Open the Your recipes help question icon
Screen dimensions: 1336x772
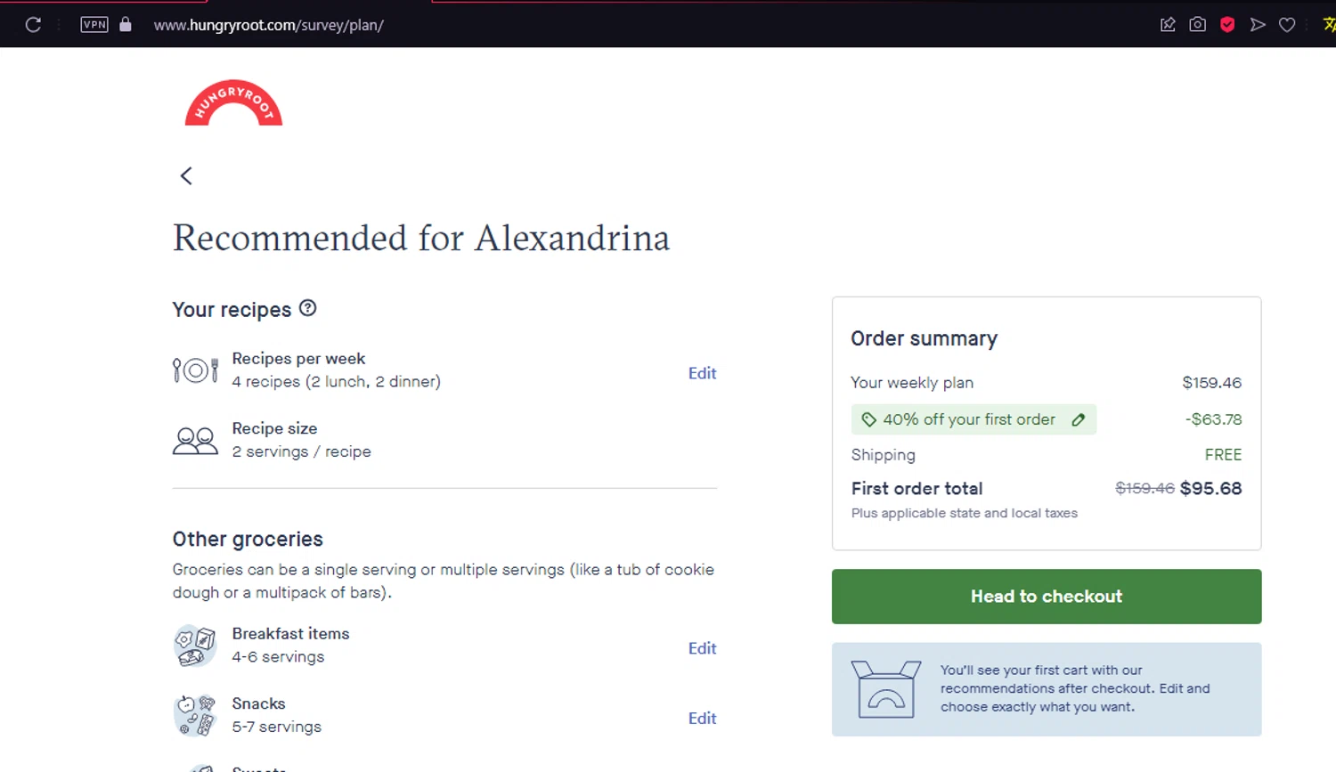[308, 308]
